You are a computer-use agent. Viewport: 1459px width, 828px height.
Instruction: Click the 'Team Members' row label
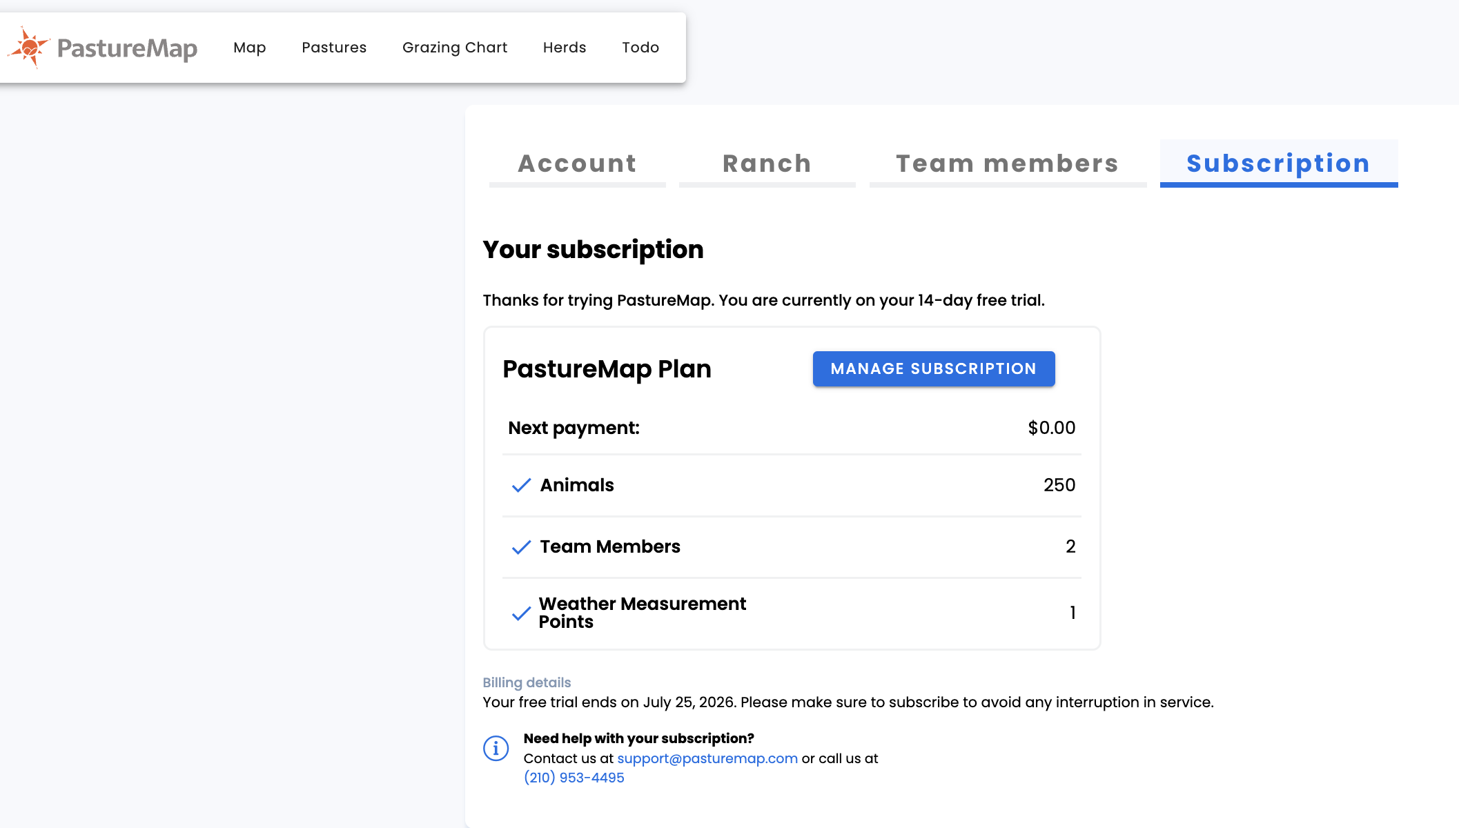click(x=610, y=546)
